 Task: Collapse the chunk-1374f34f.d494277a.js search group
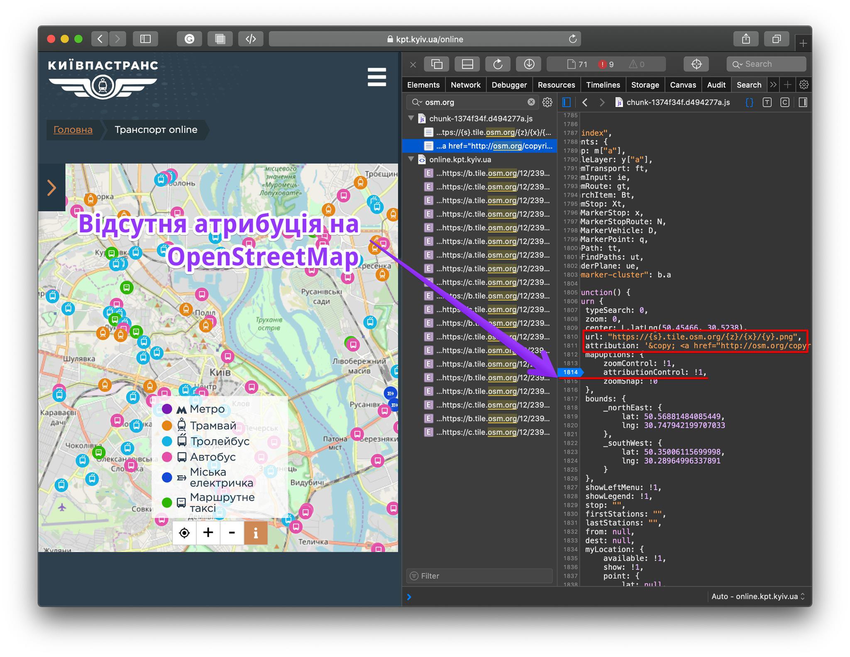coord(411,118)
